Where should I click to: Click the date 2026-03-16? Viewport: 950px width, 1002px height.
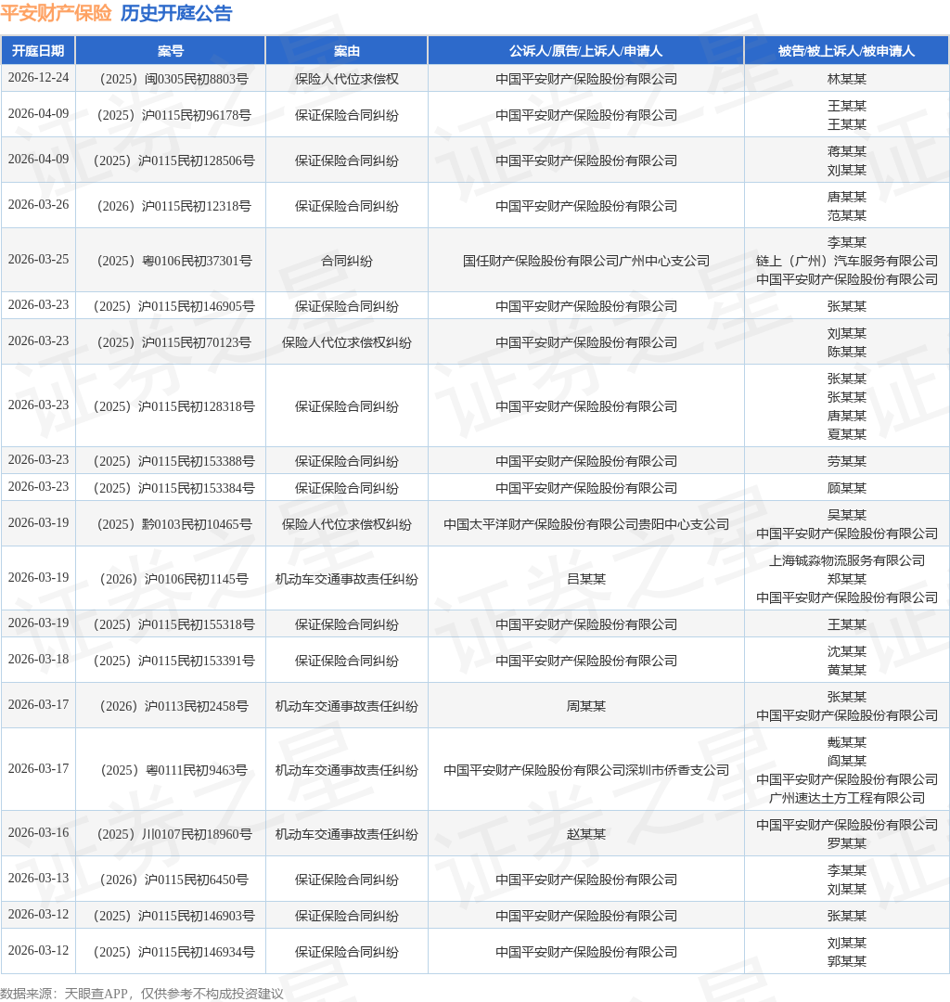pos(38,832)
